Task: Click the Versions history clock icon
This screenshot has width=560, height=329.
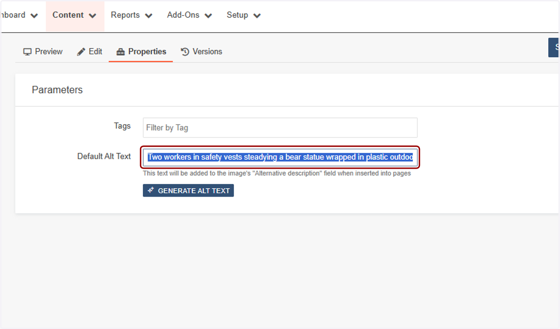Action: (x=185, y=52)
